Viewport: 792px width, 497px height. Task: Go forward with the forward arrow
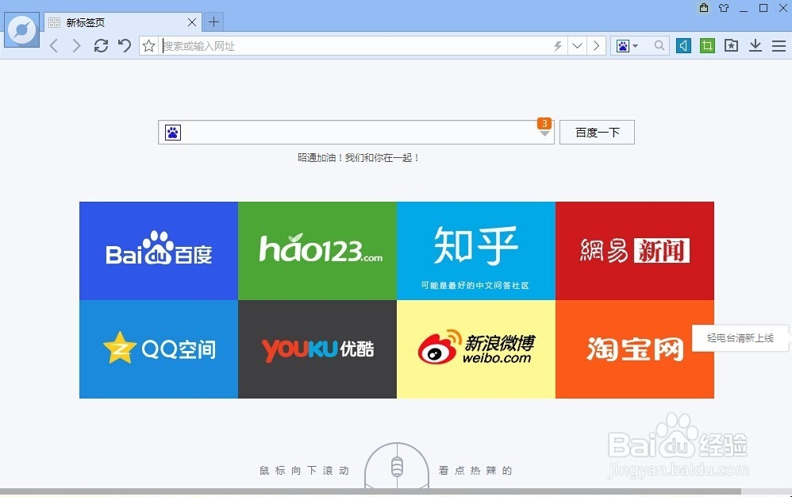pos(76,46)
